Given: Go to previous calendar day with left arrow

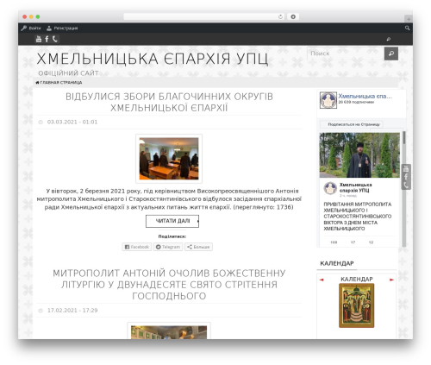Looking at the screenshot, I should point(322,280).
